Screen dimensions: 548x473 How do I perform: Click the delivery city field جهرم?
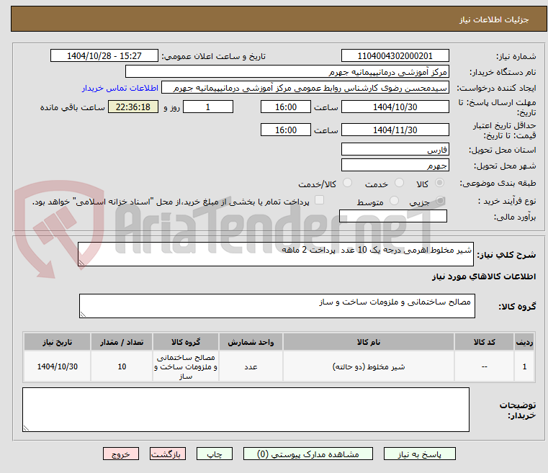coord(395,165)
